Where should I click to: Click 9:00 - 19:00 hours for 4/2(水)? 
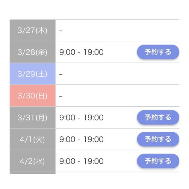tap(82, 161)
